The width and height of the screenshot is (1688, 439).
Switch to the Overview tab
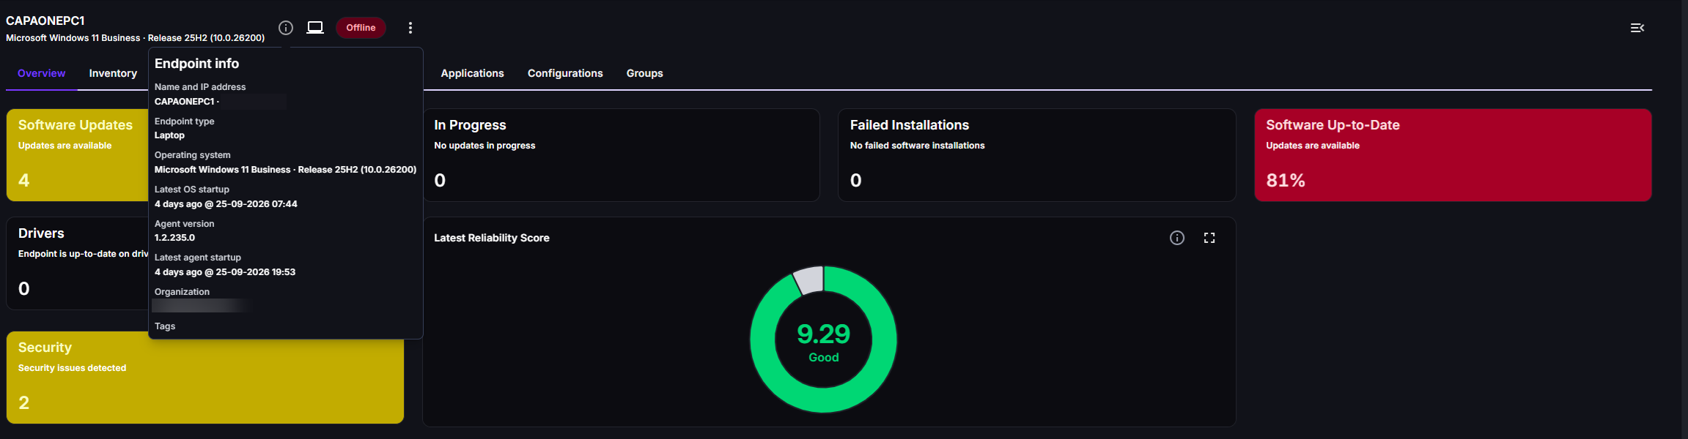click(x=41, y=73)
